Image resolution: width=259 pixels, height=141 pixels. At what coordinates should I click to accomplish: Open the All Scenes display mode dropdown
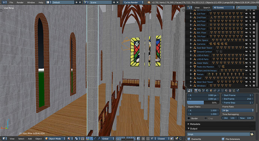pyautogui.click(x=223, y=7)
